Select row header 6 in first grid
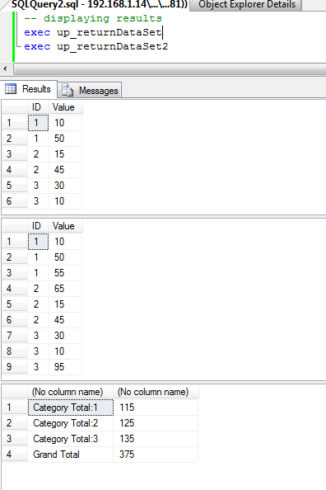Viewport: 326px width, 490px height. tap(15, 201)
